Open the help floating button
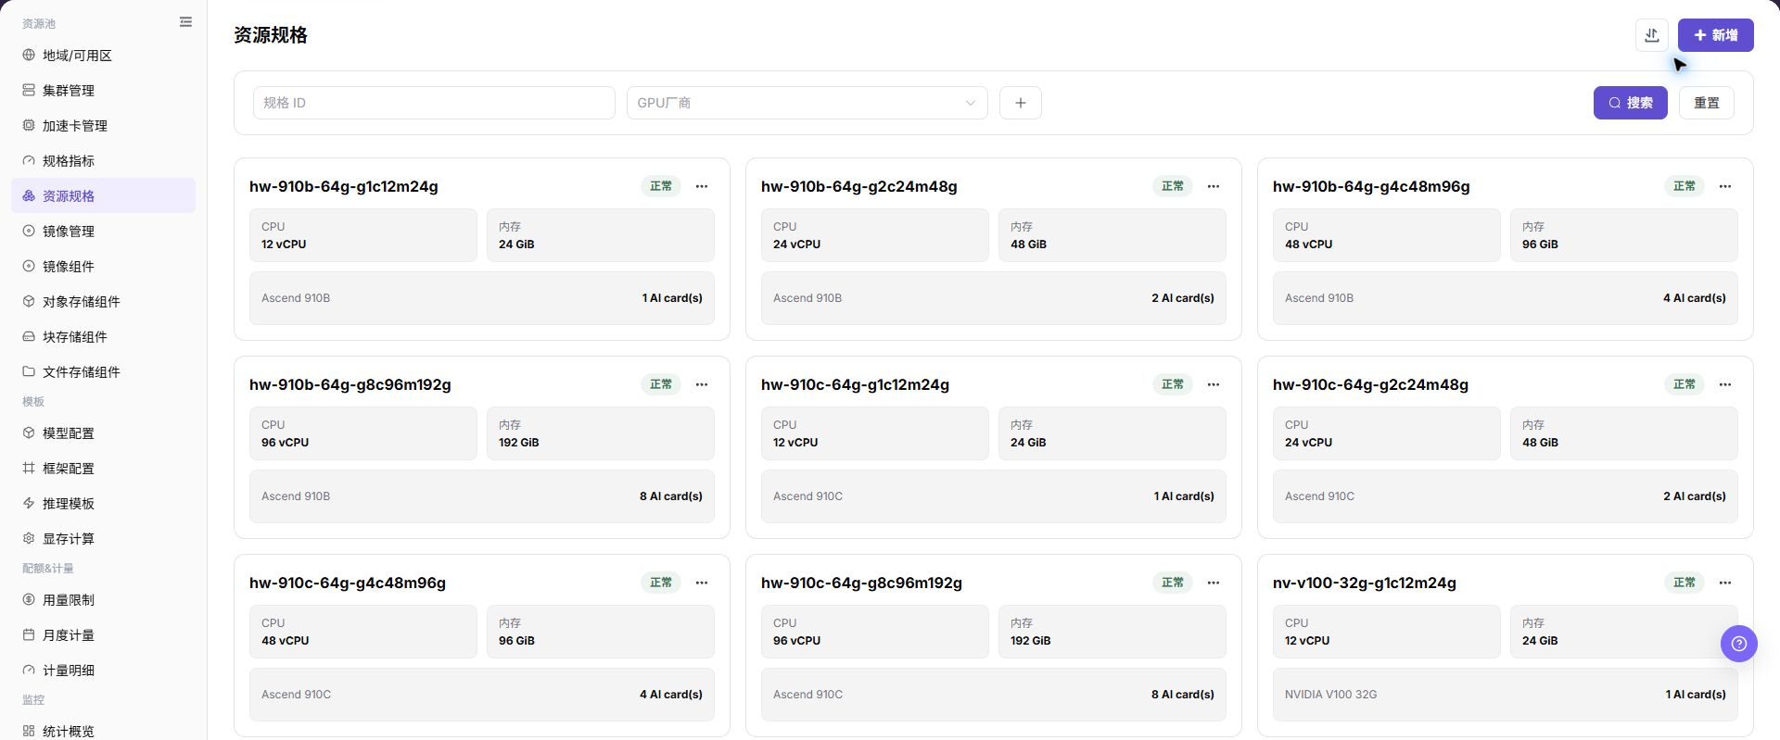This screenshot has width=1780, height=740. coord(1739,644)
